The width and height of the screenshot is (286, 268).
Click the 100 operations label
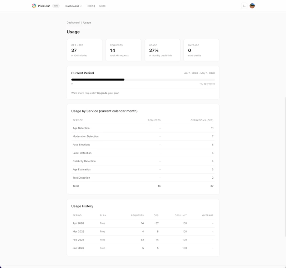[x=207, y=84]
